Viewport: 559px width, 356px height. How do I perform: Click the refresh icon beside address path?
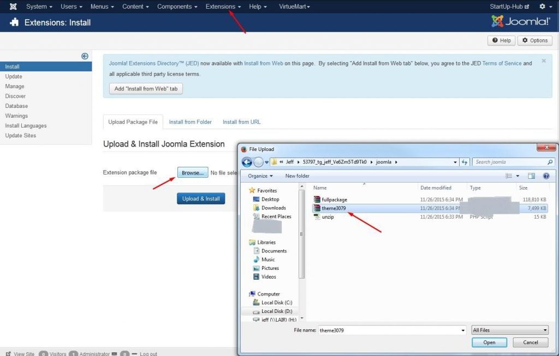465,162
